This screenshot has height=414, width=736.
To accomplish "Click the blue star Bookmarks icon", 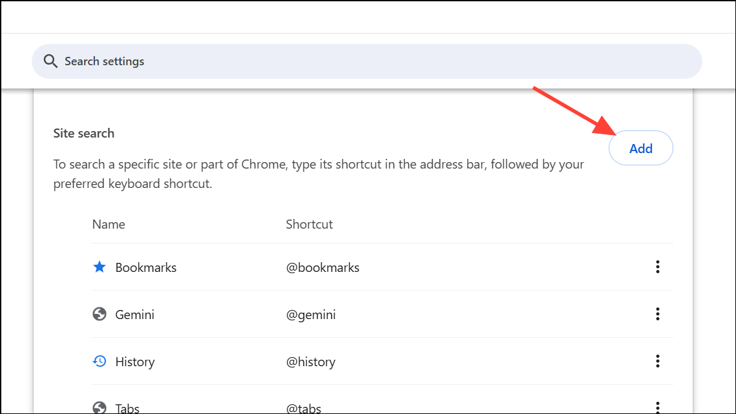I will [x=100, y=267].
